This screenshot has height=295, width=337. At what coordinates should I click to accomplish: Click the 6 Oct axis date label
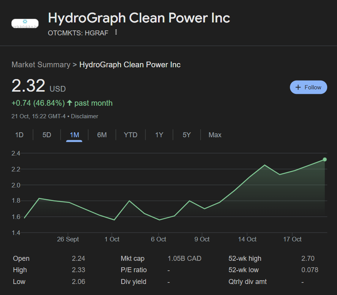(158, 239)
